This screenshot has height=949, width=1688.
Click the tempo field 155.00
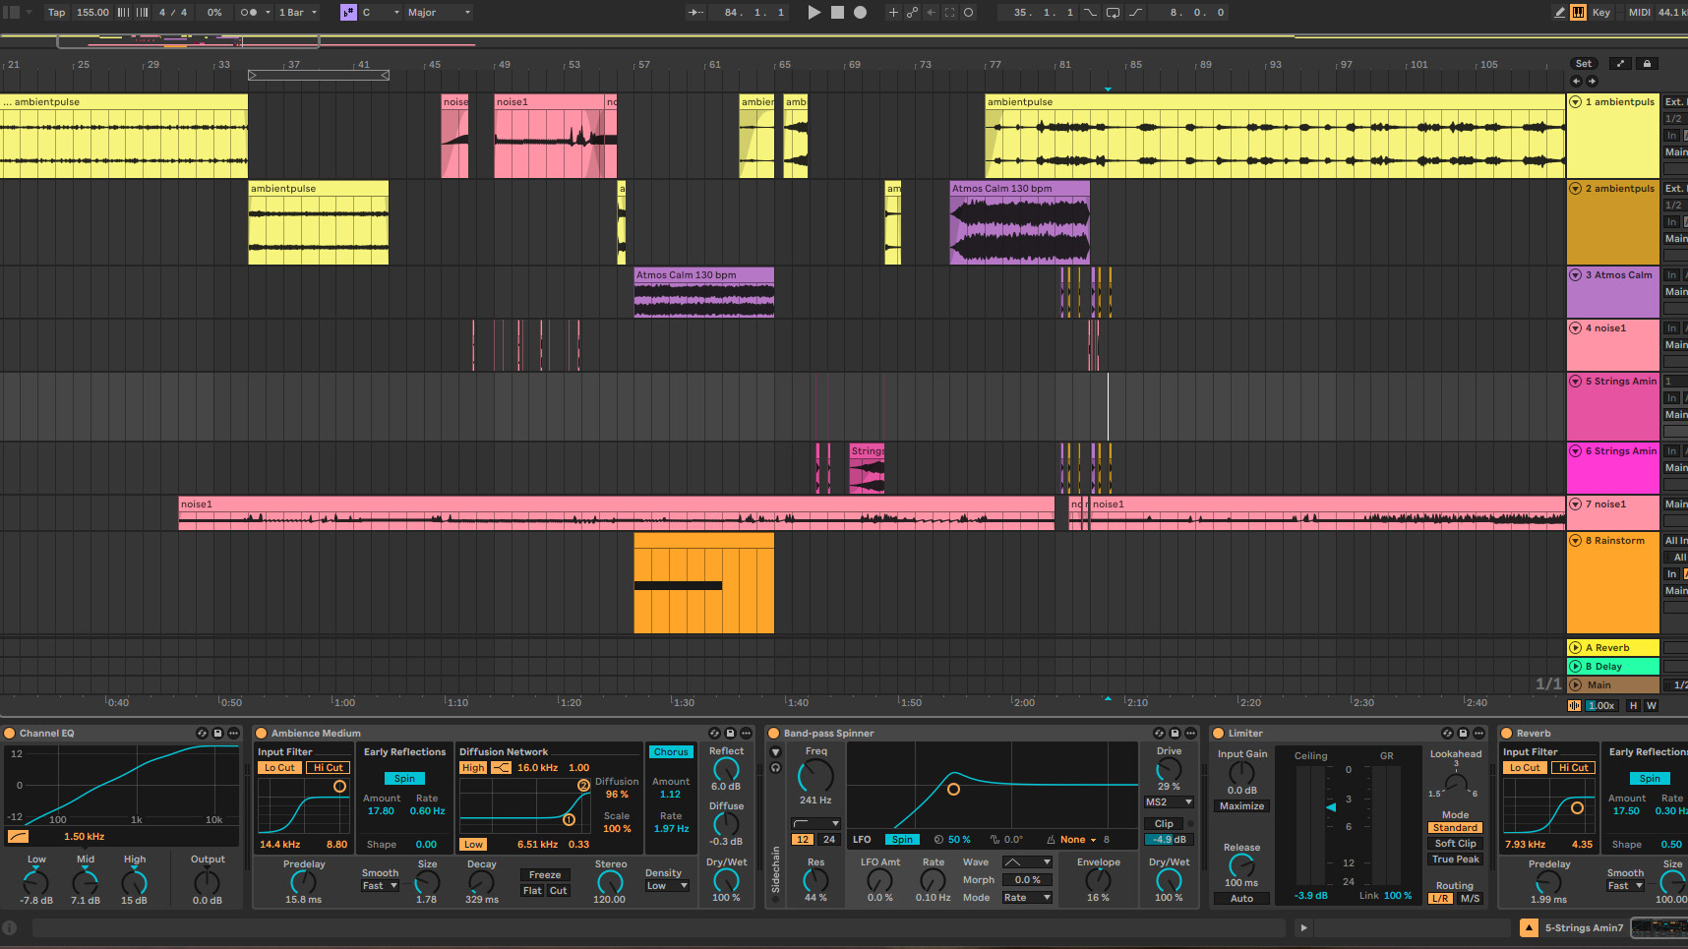tap(92, 13)
